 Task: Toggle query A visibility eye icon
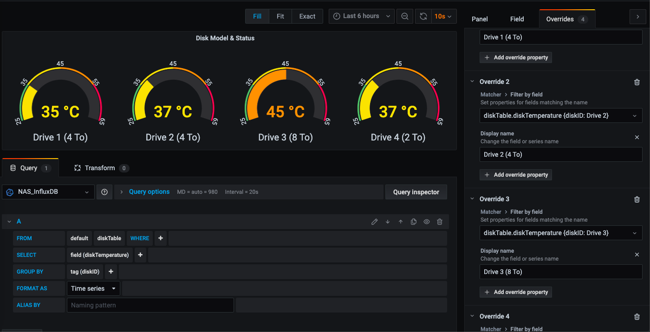pos(427,222)
